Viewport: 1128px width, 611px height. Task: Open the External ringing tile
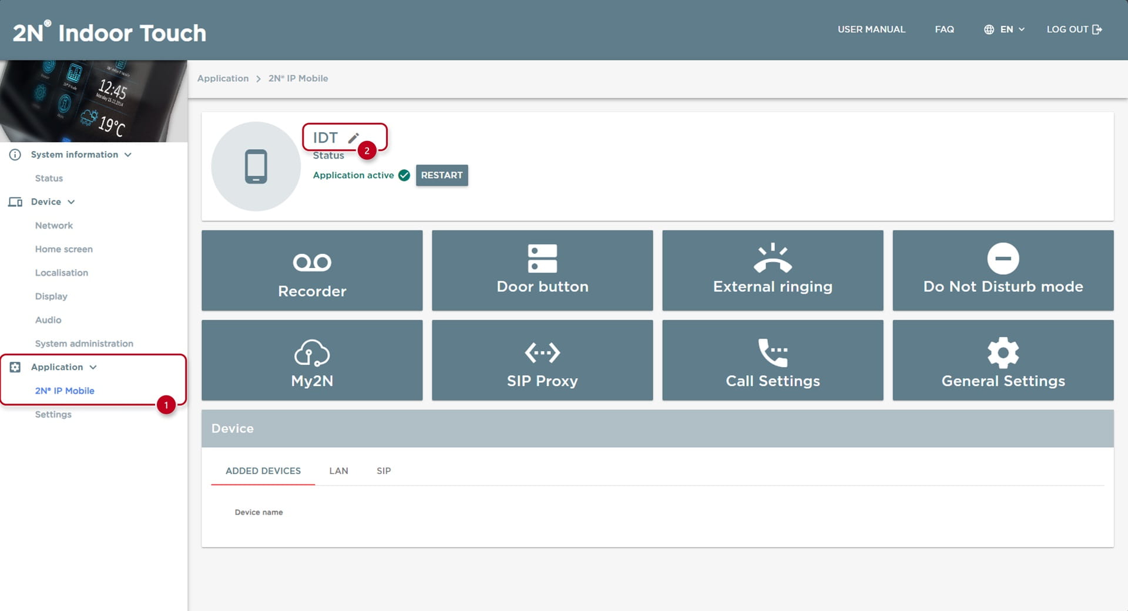point(773,270)
